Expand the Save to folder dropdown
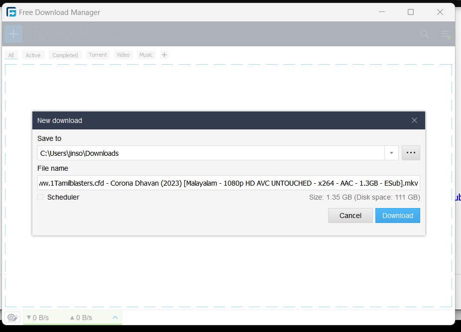The height and width of the screenshot is (332, 461). pyautogui.click(x=391, y=153)
